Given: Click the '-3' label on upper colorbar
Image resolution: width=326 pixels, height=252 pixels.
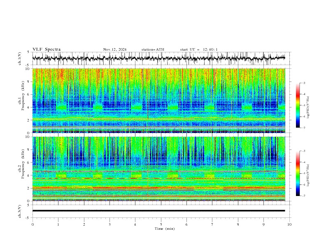Looking at the screenshot, I should (x=303, y=83).
